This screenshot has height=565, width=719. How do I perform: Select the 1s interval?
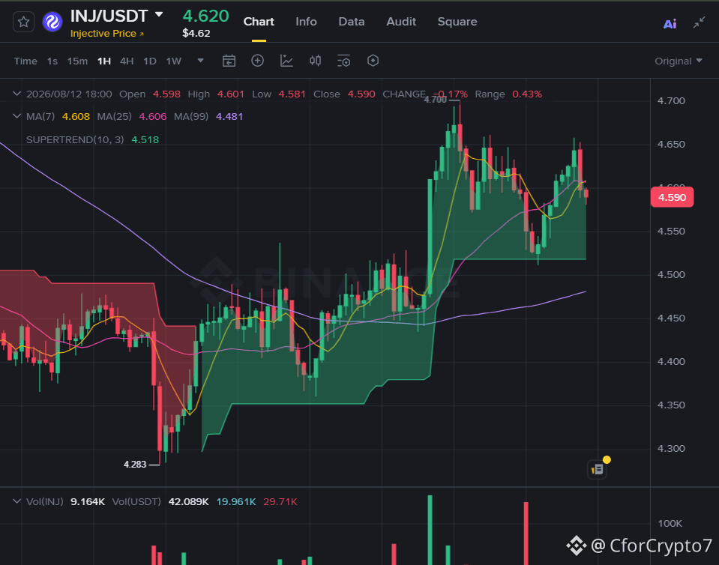point(52,61)
